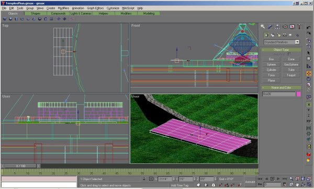
Task: Open the Modifiers menu
Action: (63, 8)
